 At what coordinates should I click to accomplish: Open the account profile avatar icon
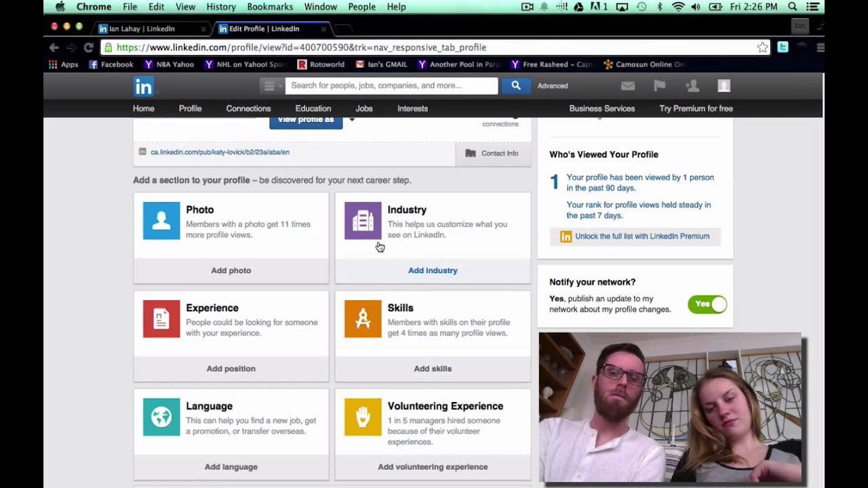[x=724, y=85]
